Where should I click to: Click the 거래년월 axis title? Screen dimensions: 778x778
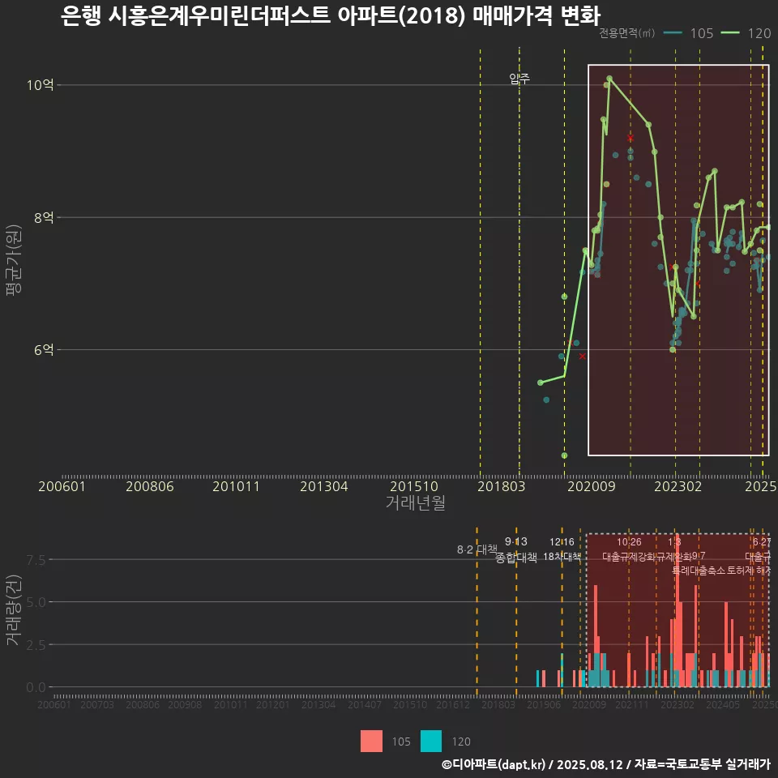point(415,502)
